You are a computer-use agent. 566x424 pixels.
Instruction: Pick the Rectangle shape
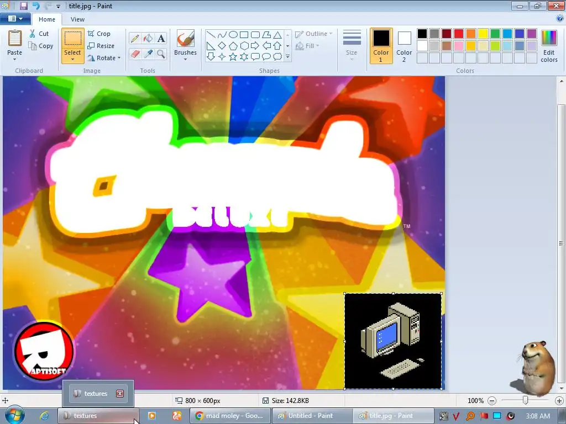coord(244,35)
